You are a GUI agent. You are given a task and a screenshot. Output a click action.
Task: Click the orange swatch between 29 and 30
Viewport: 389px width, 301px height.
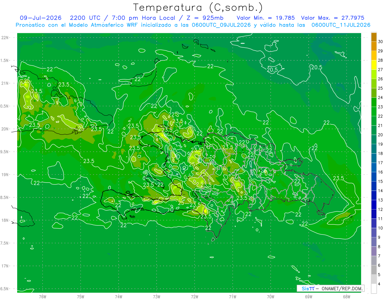(374, 46)
